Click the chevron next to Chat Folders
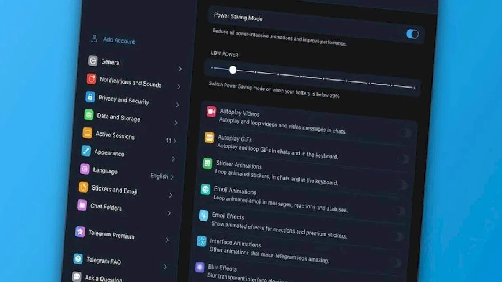This screenshot has height=282, width=502. [x=169, y=213]
